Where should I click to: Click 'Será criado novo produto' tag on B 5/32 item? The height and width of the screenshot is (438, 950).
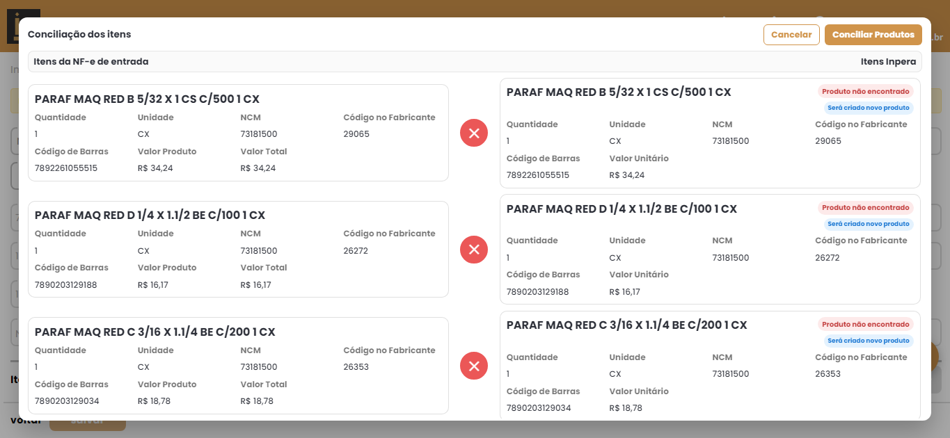tap(869, 108)
